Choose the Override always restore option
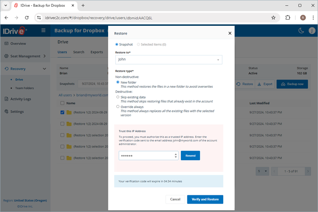The width and height of the screenshot is (318, 212). coord(117,107)
